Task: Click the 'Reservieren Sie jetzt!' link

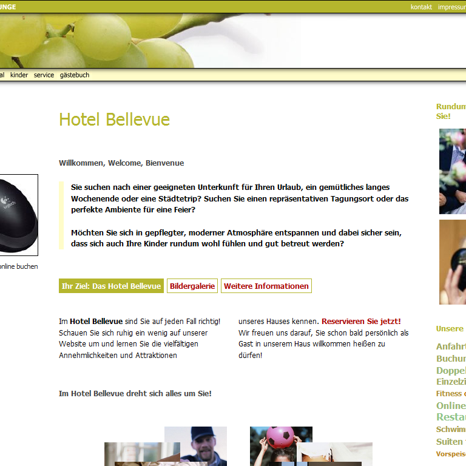Action: tap(361, 321)
